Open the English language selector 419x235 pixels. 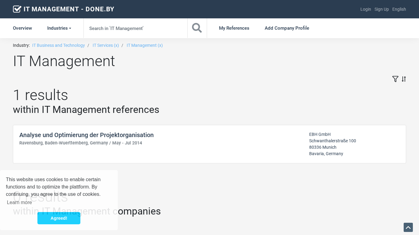399,9
